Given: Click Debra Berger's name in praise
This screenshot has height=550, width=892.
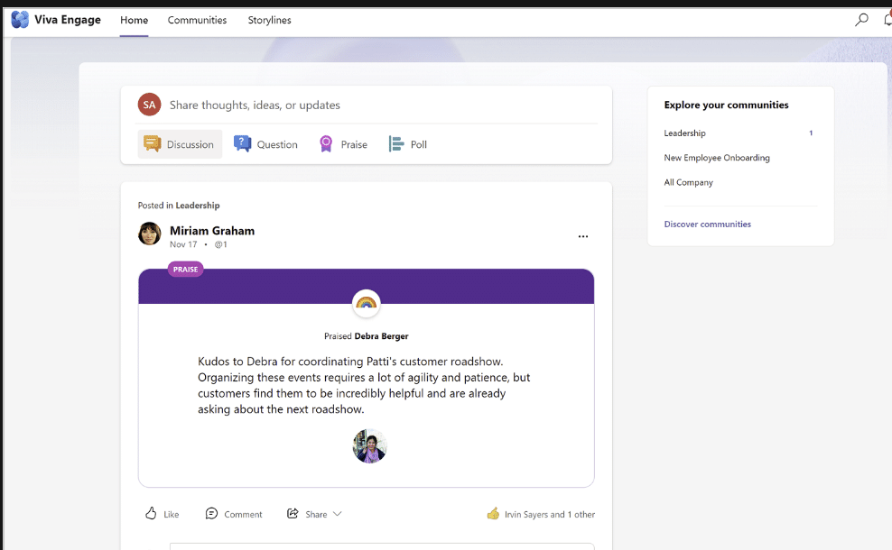Looking at the screenshot, I should pos(381,335).
